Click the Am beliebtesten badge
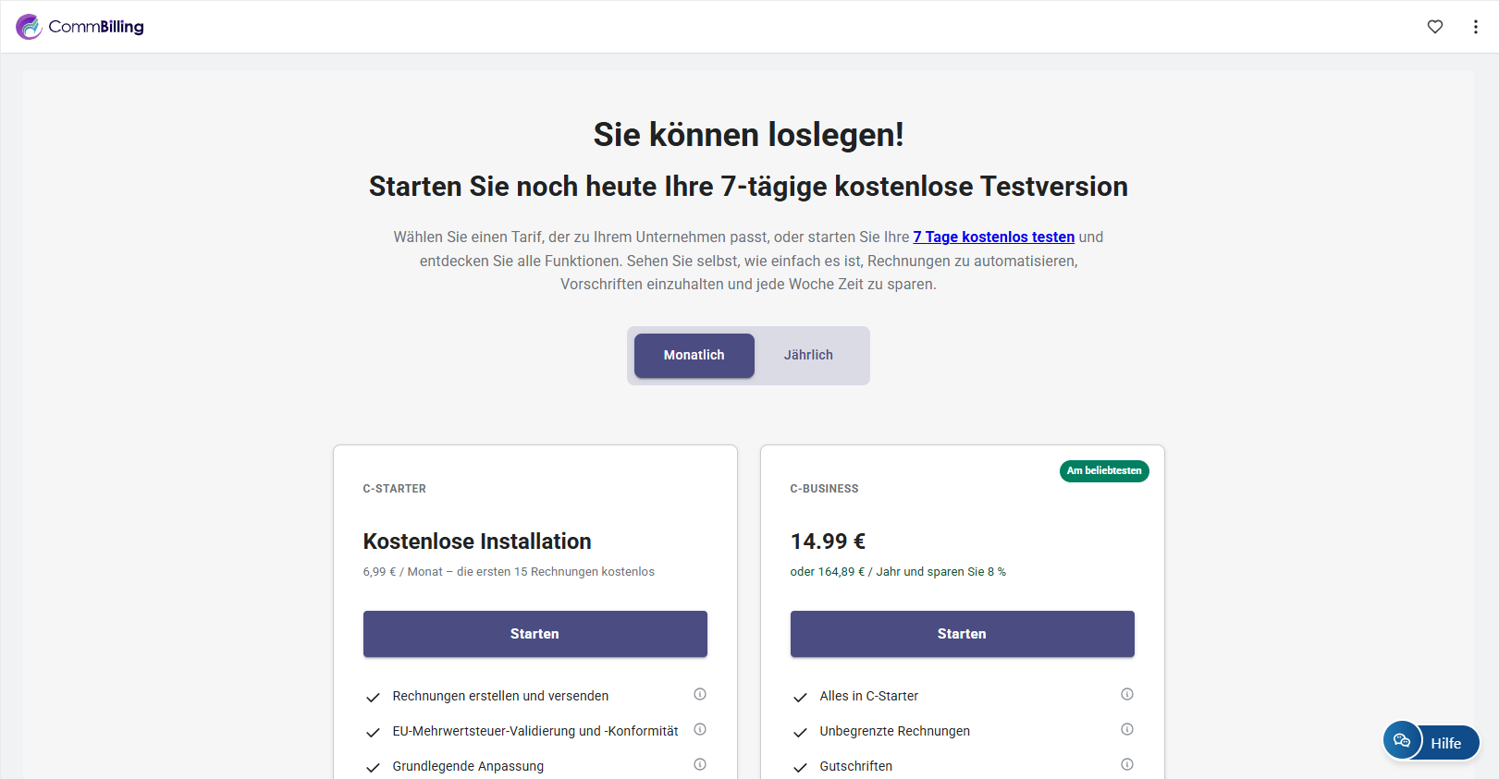1499x779 pixels. tap(1103, 470)
